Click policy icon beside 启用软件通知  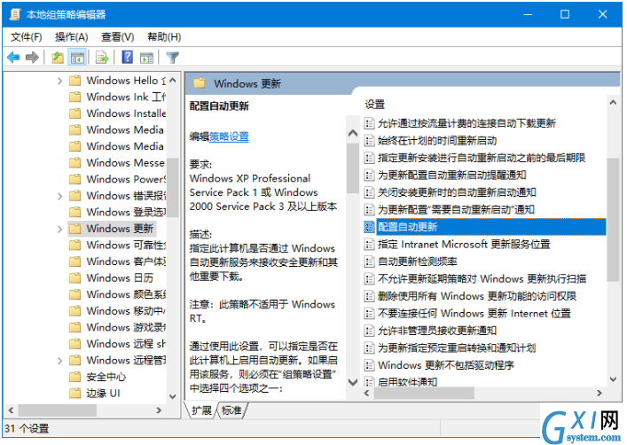pyautogui.click(x=369, y=381)
